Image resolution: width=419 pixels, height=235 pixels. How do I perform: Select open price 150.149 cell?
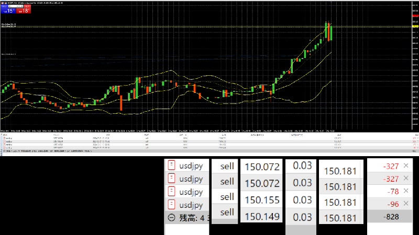261,216
